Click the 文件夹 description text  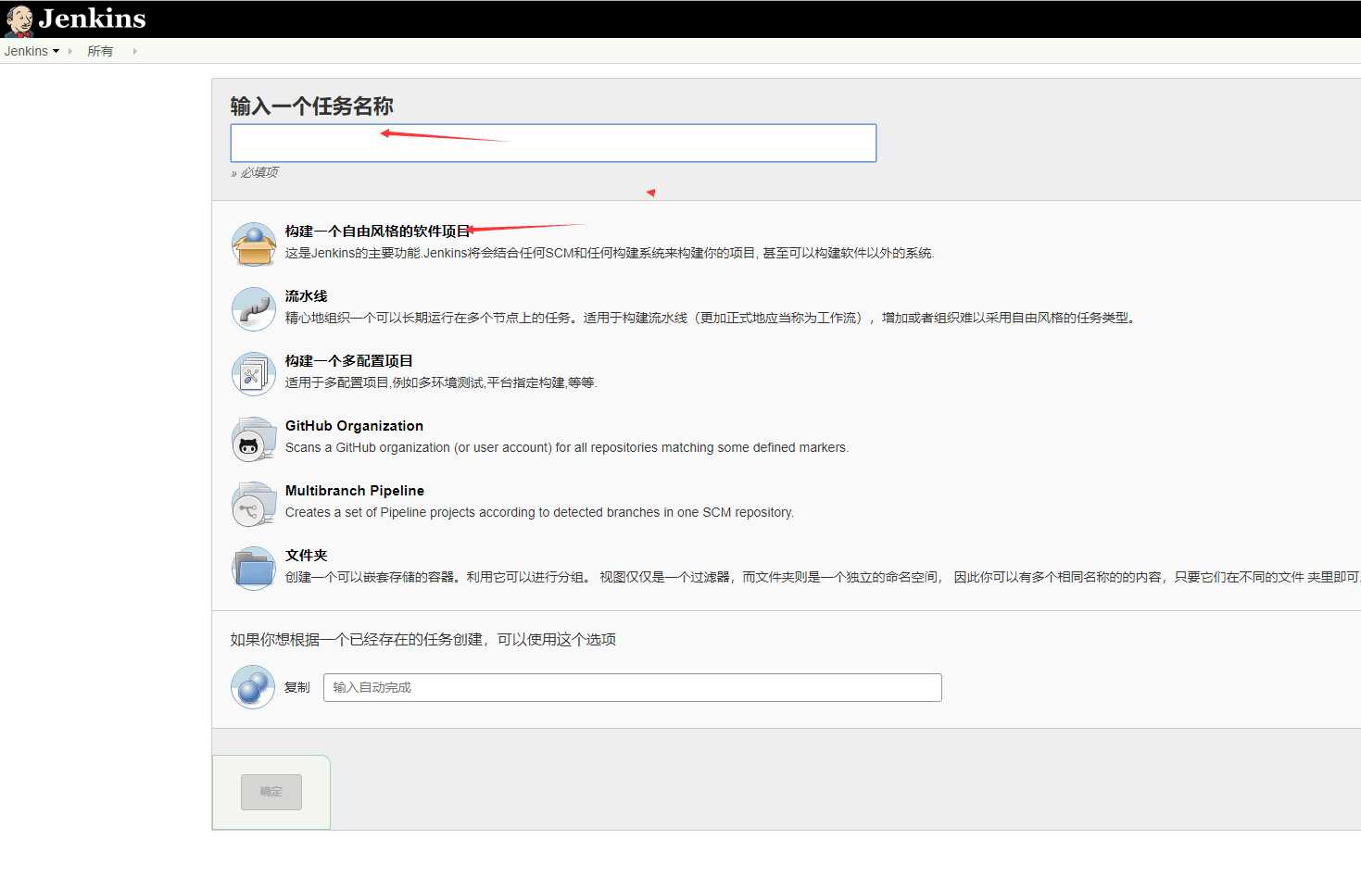[823, 577]
